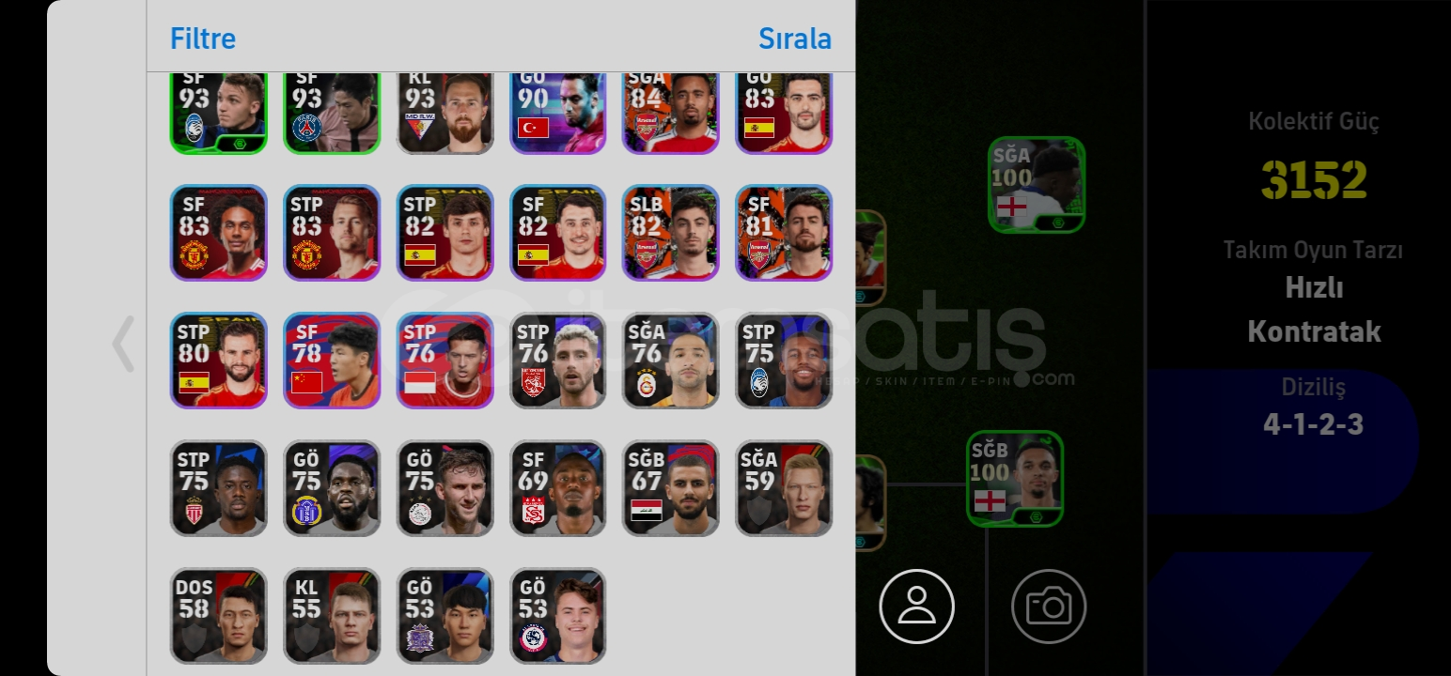Choose the SF 83 Manchester United card

(219, 233)
